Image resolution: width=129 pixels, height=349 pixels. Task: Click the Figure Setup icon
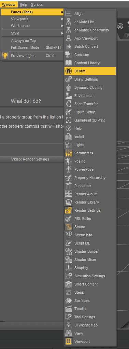pyautogui.click(x=69, y=112)
